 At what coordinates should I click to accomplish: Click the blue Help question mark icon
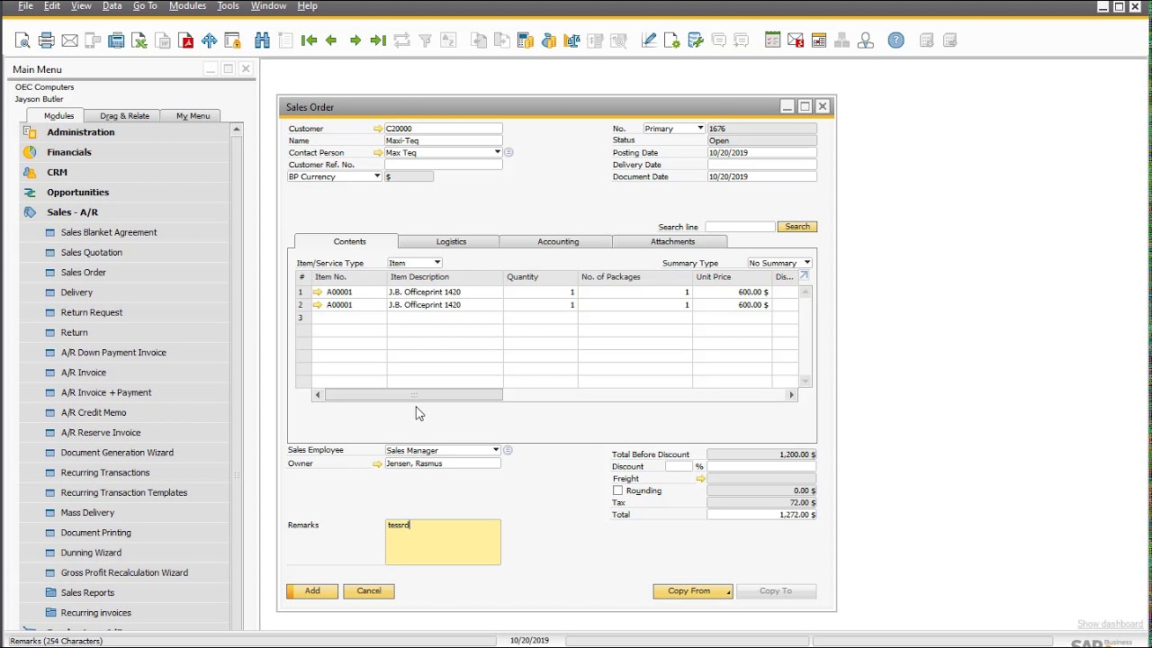[x=895, y=40]
